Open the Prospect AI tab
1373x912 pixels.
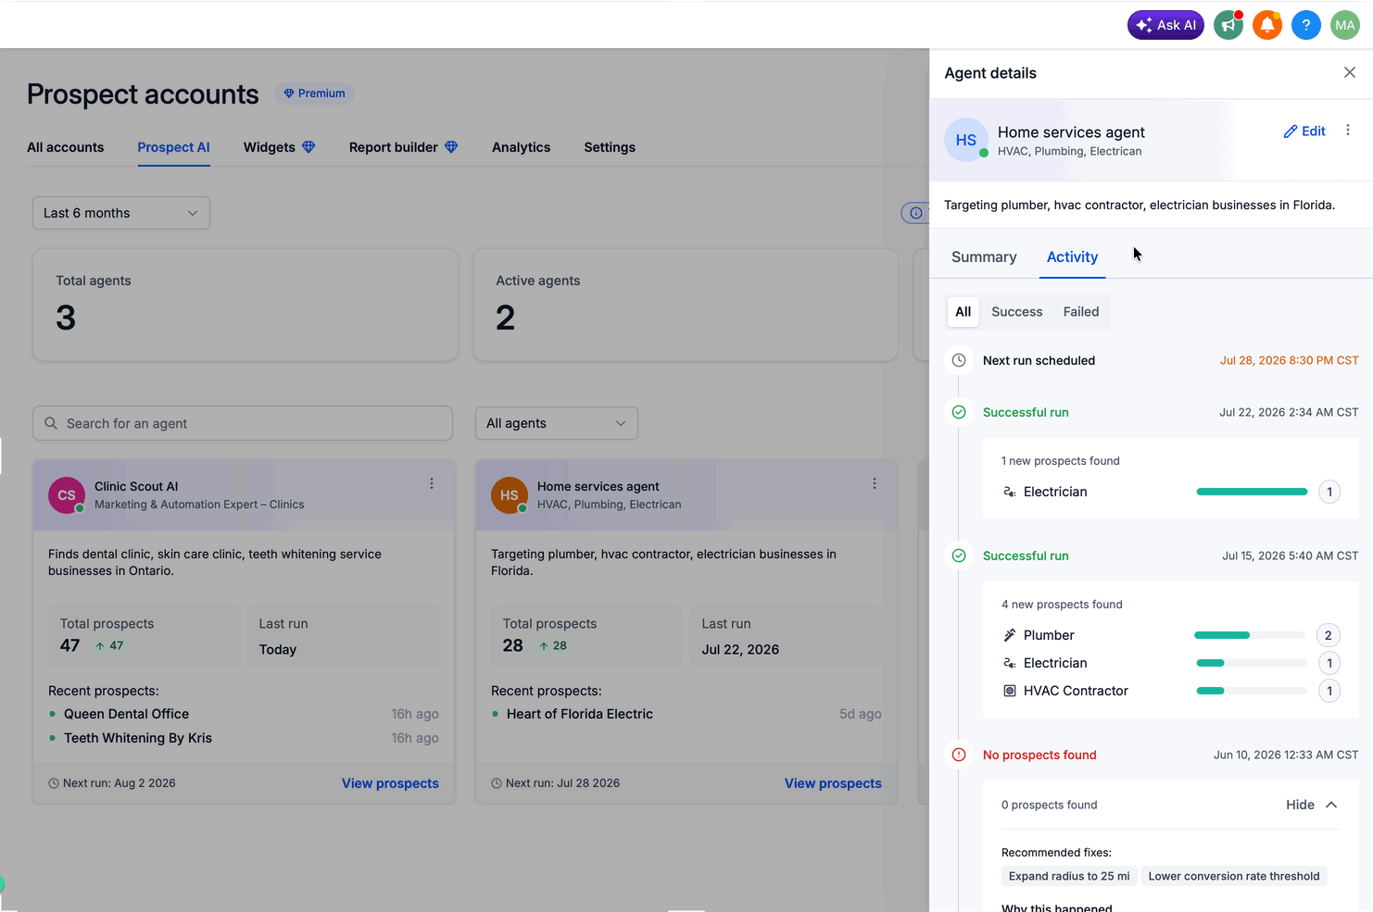pyautogui.click(x=174, y=147)
